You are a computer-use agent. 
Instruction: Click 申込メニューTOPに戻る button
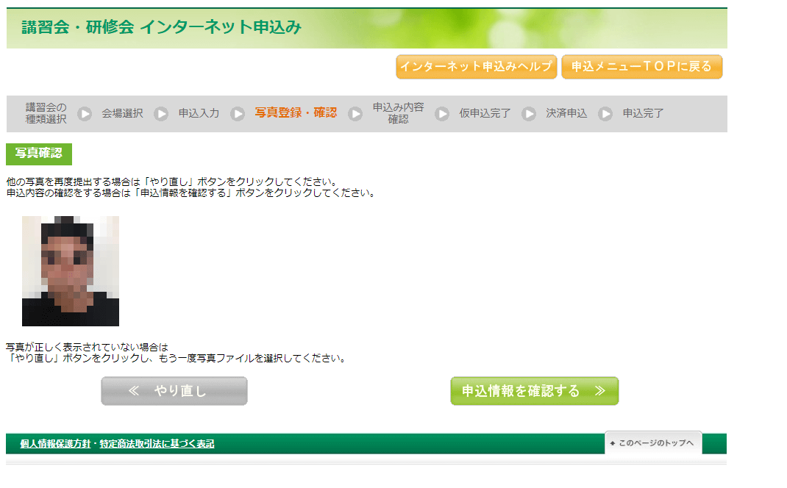pyautogui.click(x=641, y=67)
